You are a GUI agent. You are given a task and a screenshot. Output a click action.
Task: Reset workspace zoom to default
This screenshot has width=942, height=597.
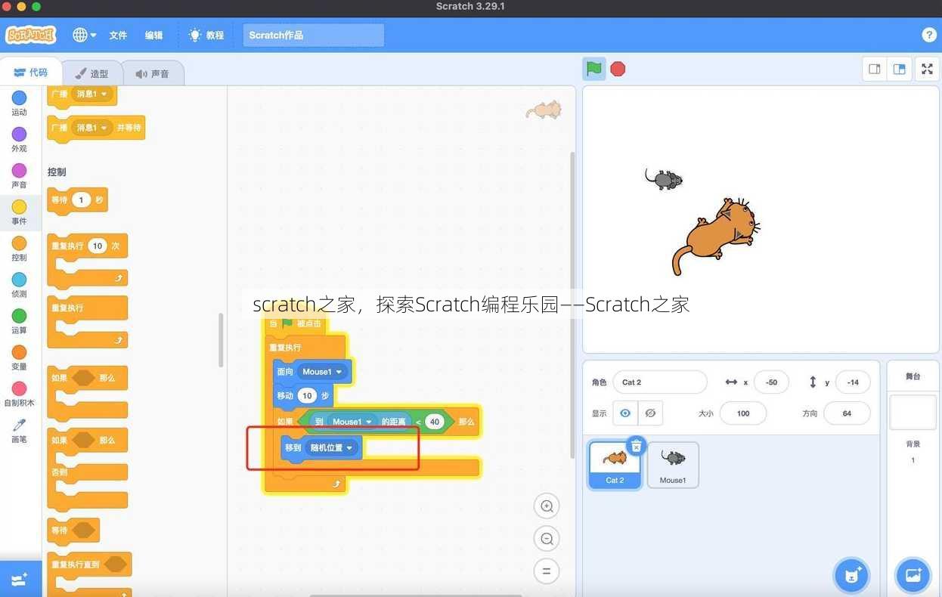[547, 571]
